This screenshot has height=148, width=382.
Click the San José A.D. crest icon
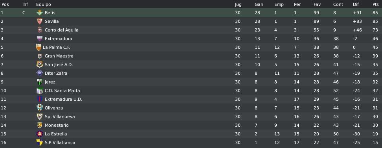pyautogui.click(x=39, y=65)
